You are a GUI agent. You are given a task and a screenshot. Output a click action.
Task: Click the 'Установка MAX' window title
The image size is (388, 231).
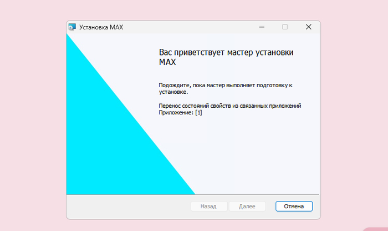tap(101, 27)
